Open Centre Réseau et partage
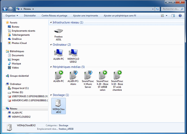Viewport: 187px width, 134px height. click(x=54, y=16)
